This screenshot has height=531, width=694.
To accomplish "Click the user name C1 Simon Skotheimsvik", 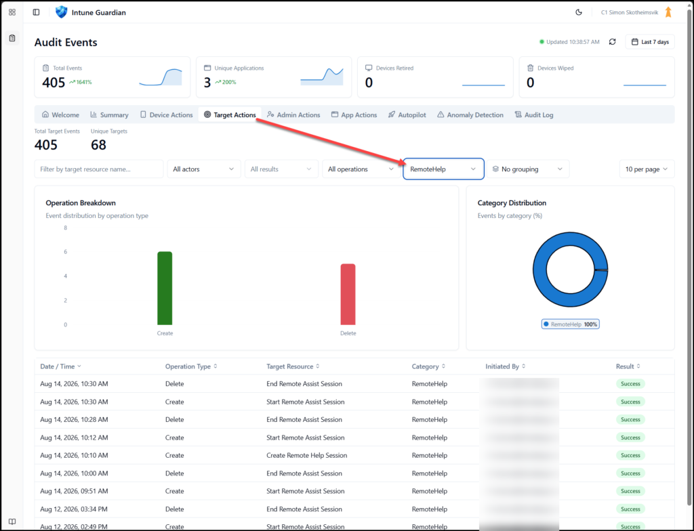I will (x=630, y=12).
